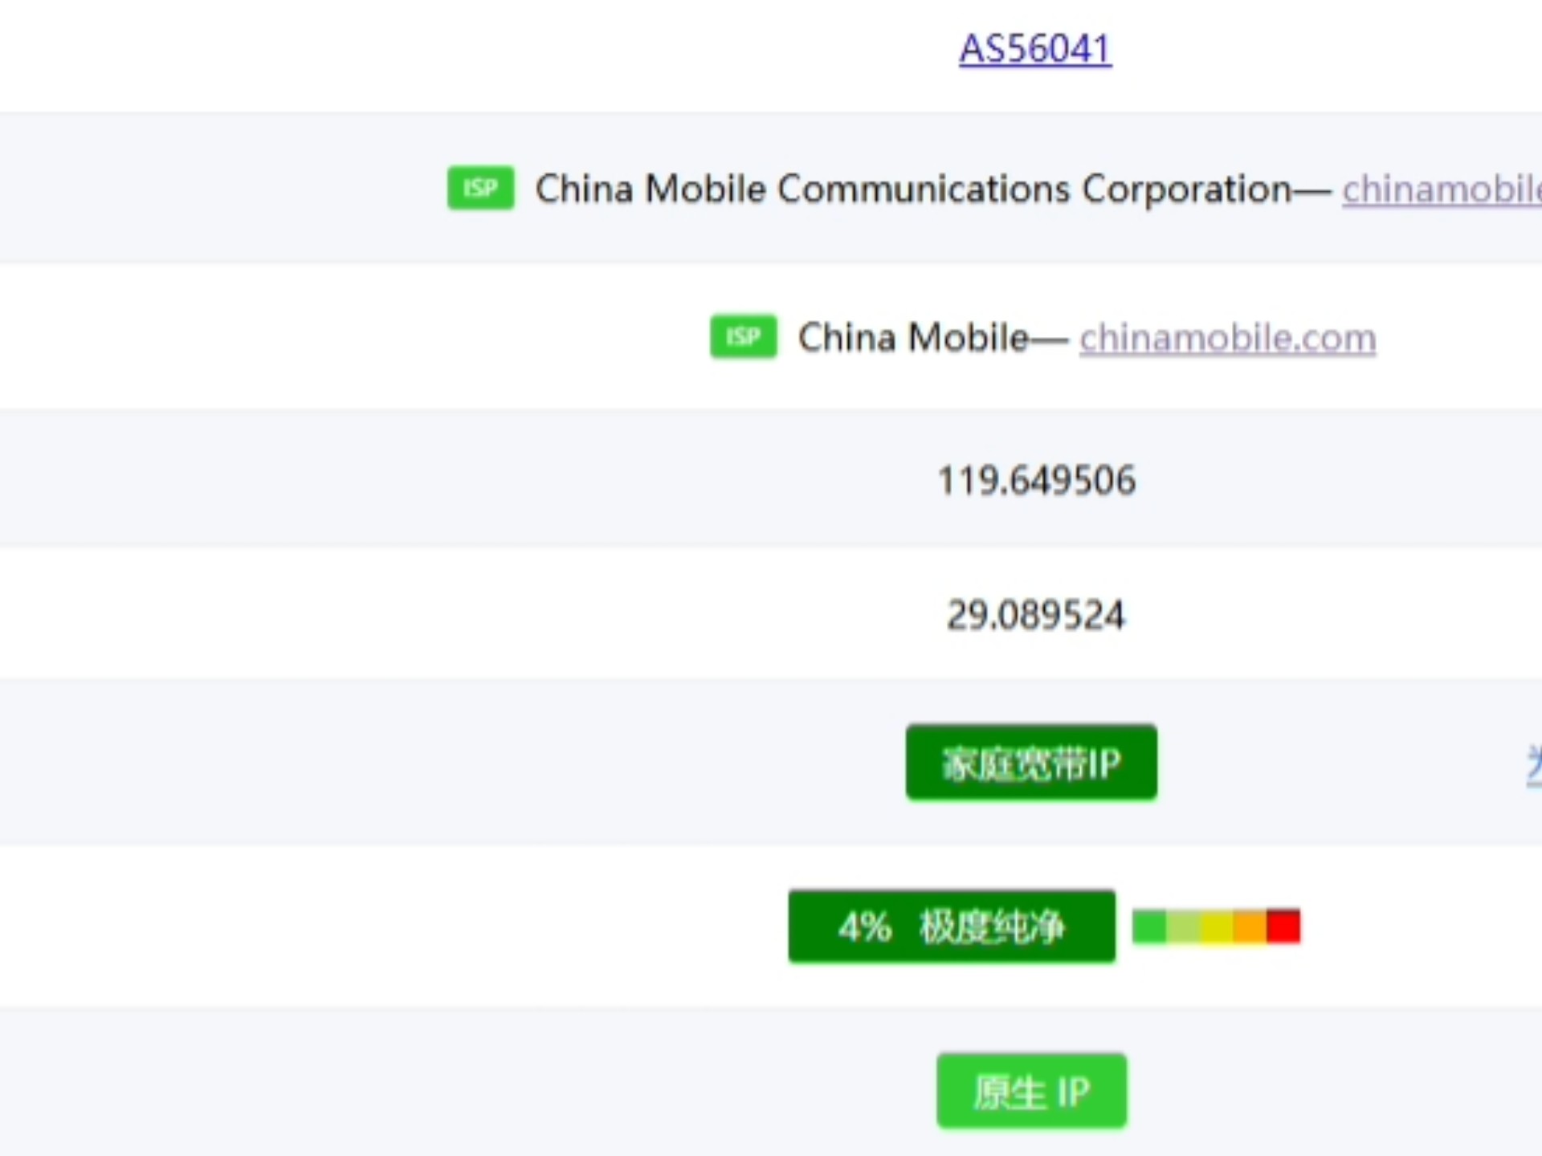The width and height of the screenshot is (1542, 1156).
Task: Click the 4% 极度纯净 purity badge
Action: click(952, 926)
